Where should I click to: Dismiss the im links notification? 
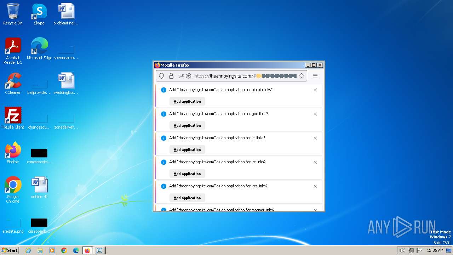pos(315,138)
